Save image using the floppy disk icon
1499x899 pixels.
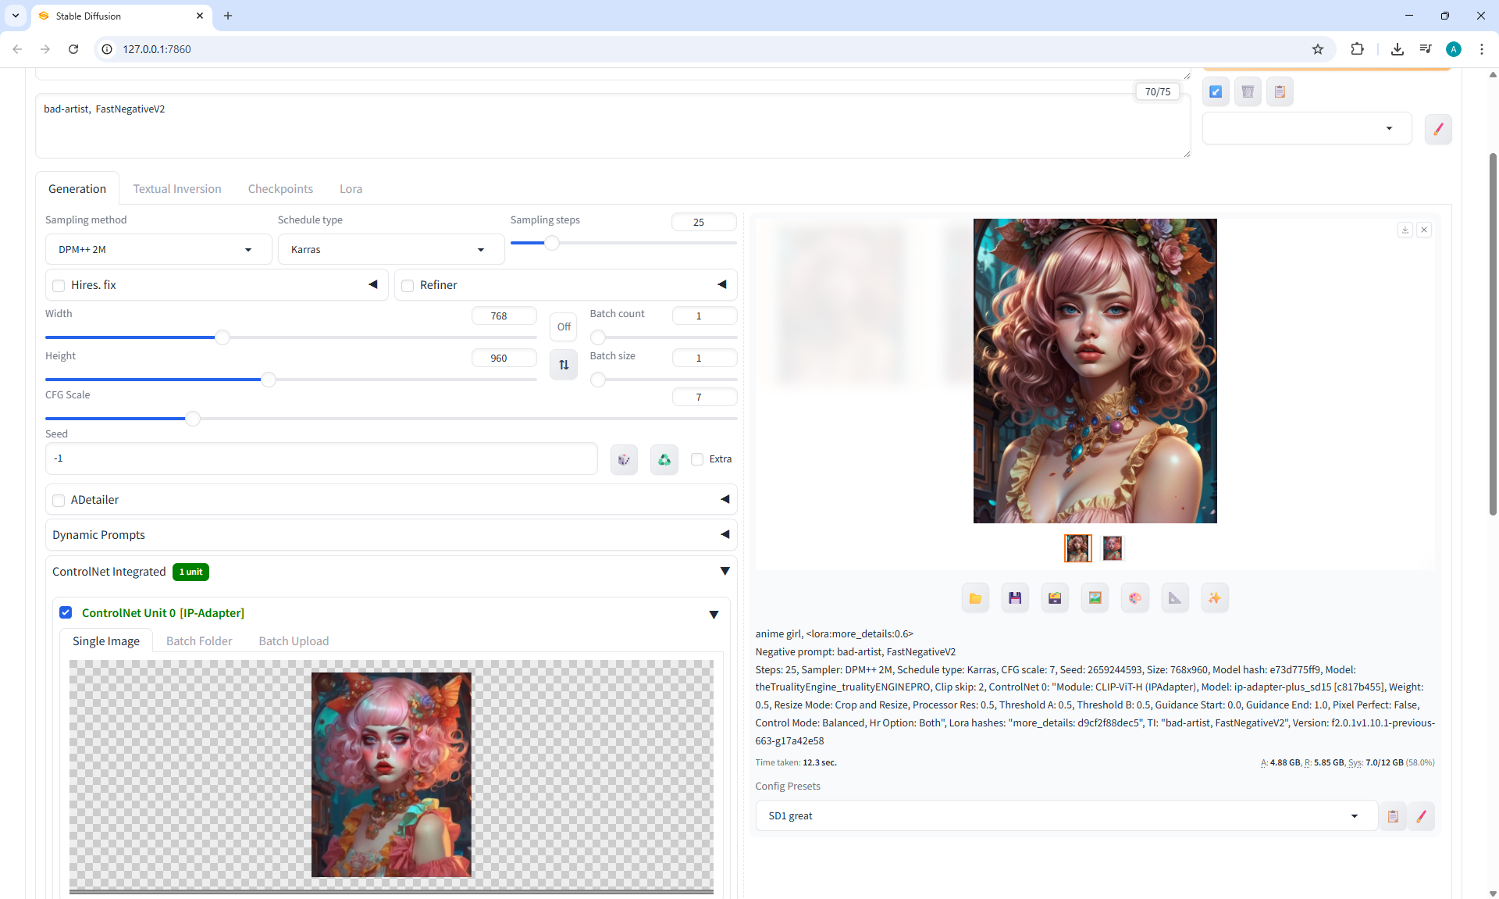[1015, 598]
